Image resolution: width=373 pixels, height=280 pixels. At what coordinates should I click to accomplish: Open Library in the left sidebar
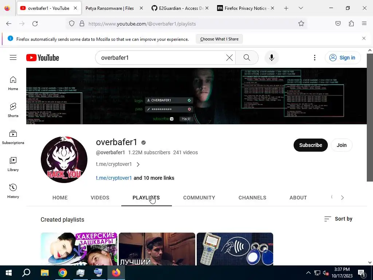coord(13,164)
